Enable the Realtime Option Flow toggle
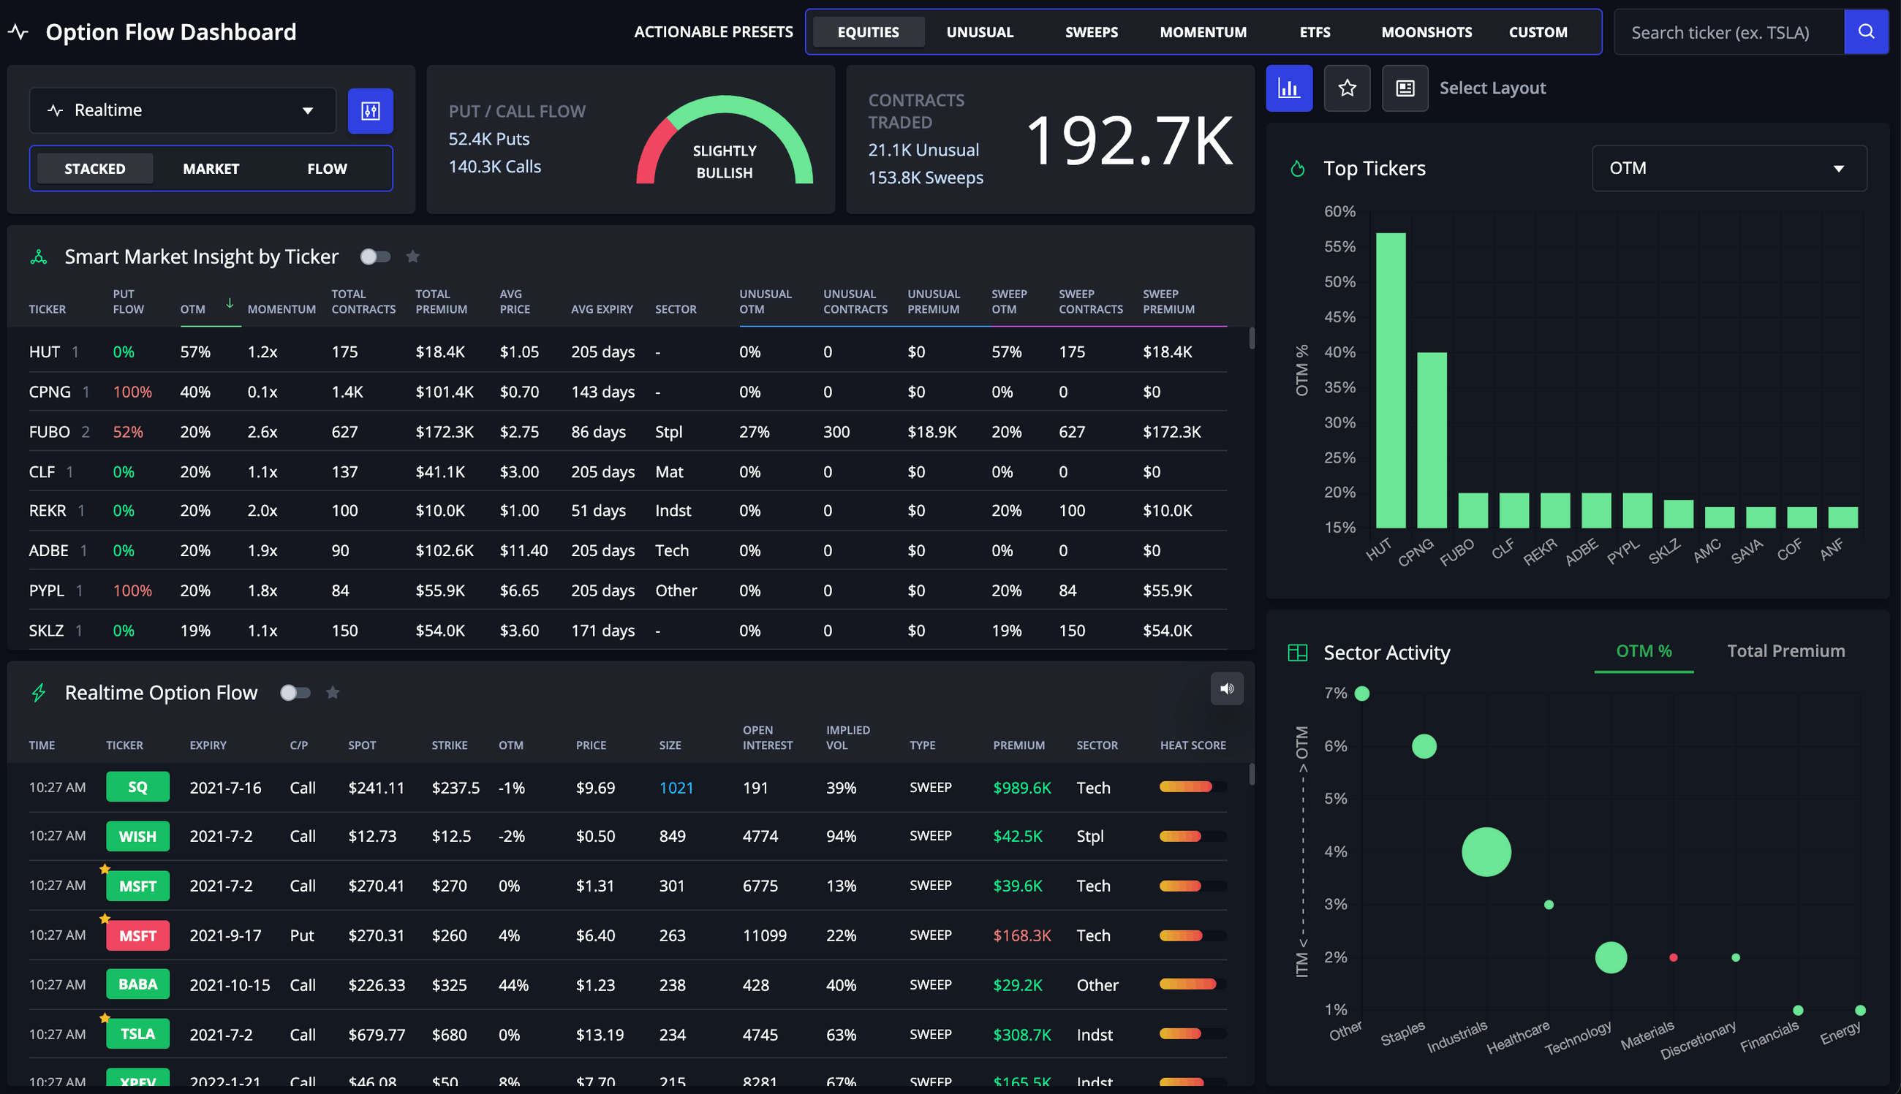Image resolution: width=1901 pixels, height=1094 pixels. 295,693
